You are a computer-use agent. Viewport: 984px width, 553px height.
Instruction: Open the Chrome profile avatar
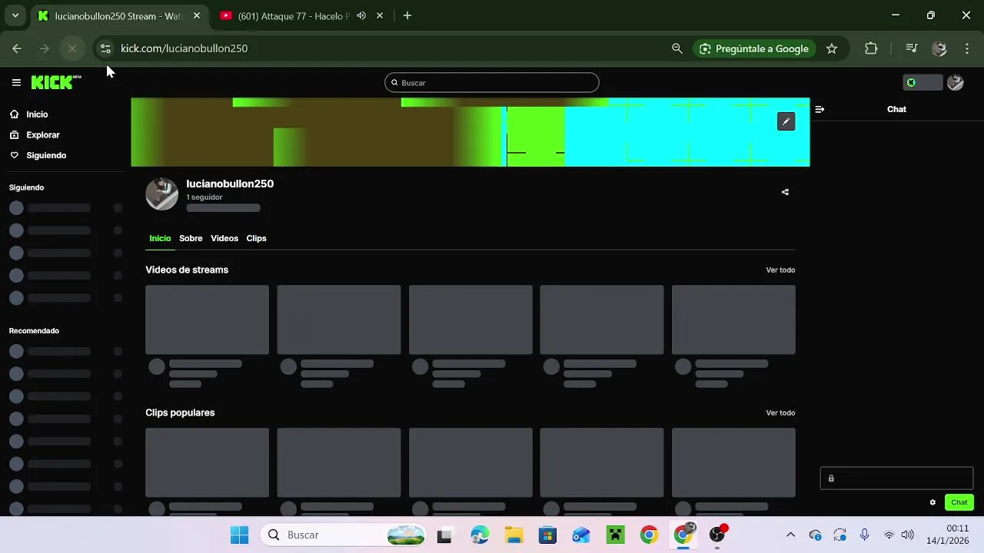pyautogui.click(x=939, y=48)
